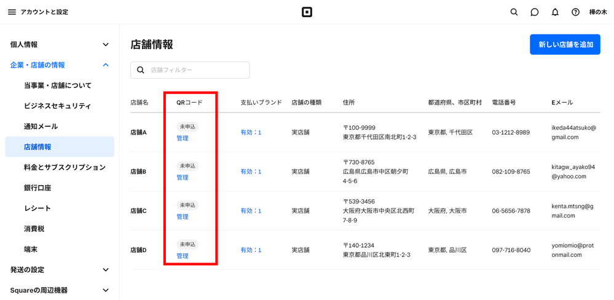Click 支払いブランド column header

tap(261, 103)
